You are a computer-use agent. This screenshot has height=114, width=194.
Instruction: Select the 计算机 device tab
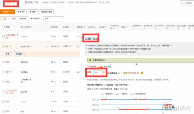13,19
